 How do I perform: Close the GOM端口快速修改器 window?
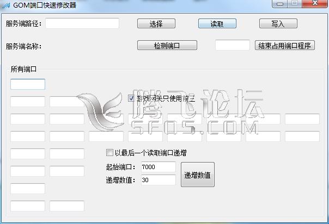[x=314, y=4]
